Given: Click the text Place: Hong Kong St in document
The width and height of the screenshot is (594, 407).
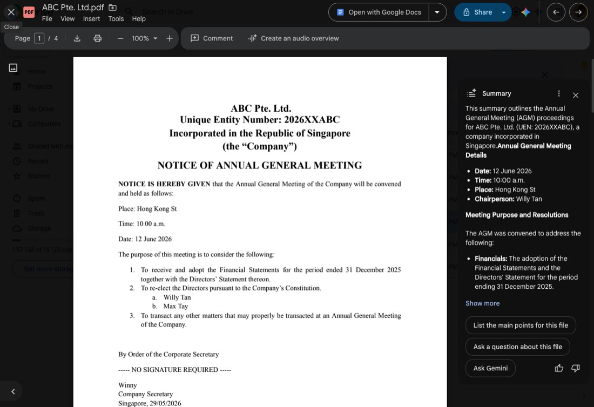Looking at the screenshot, I should (147, 208).
